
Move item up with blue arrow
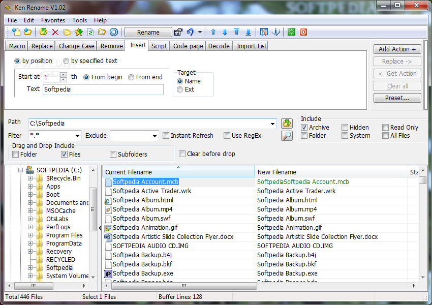tap(213, 32)
